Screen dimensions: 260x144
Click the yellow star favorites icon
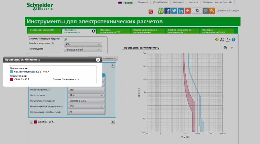(217, 40)
